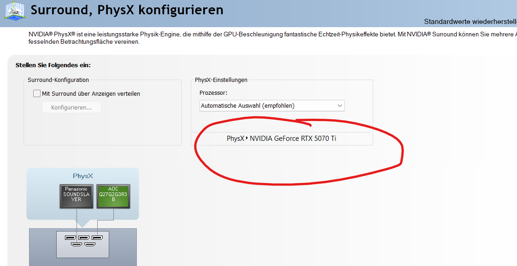Click the middle DisplayPort connector in top row
Image resolution: width=517 pixels, height=266 pixels.
pyautogui.click(x=84, y=237)
